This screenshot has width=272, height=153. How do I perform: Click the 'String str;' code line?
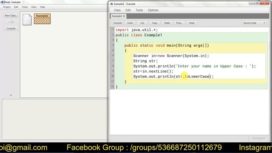tap(145, 61)
